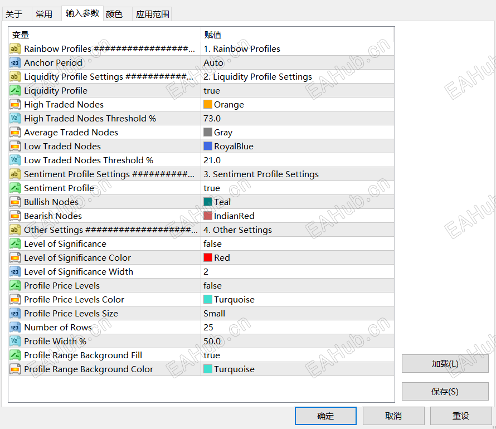
Task: Click the 加载(L) button
Action: [445, 364]
